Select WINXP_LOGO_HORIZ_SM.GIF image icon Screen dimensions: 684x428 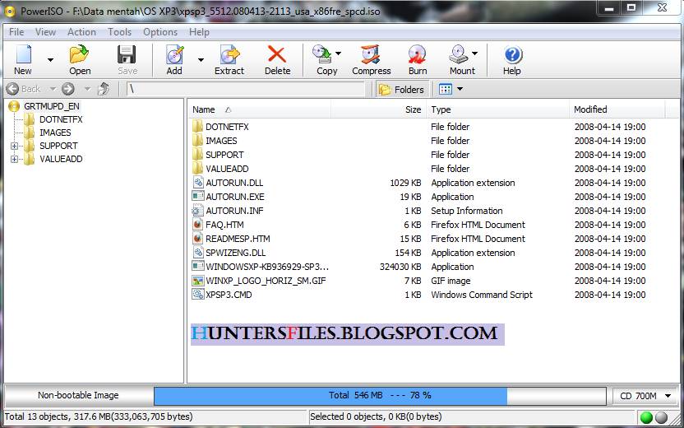(x=198, y=281)
